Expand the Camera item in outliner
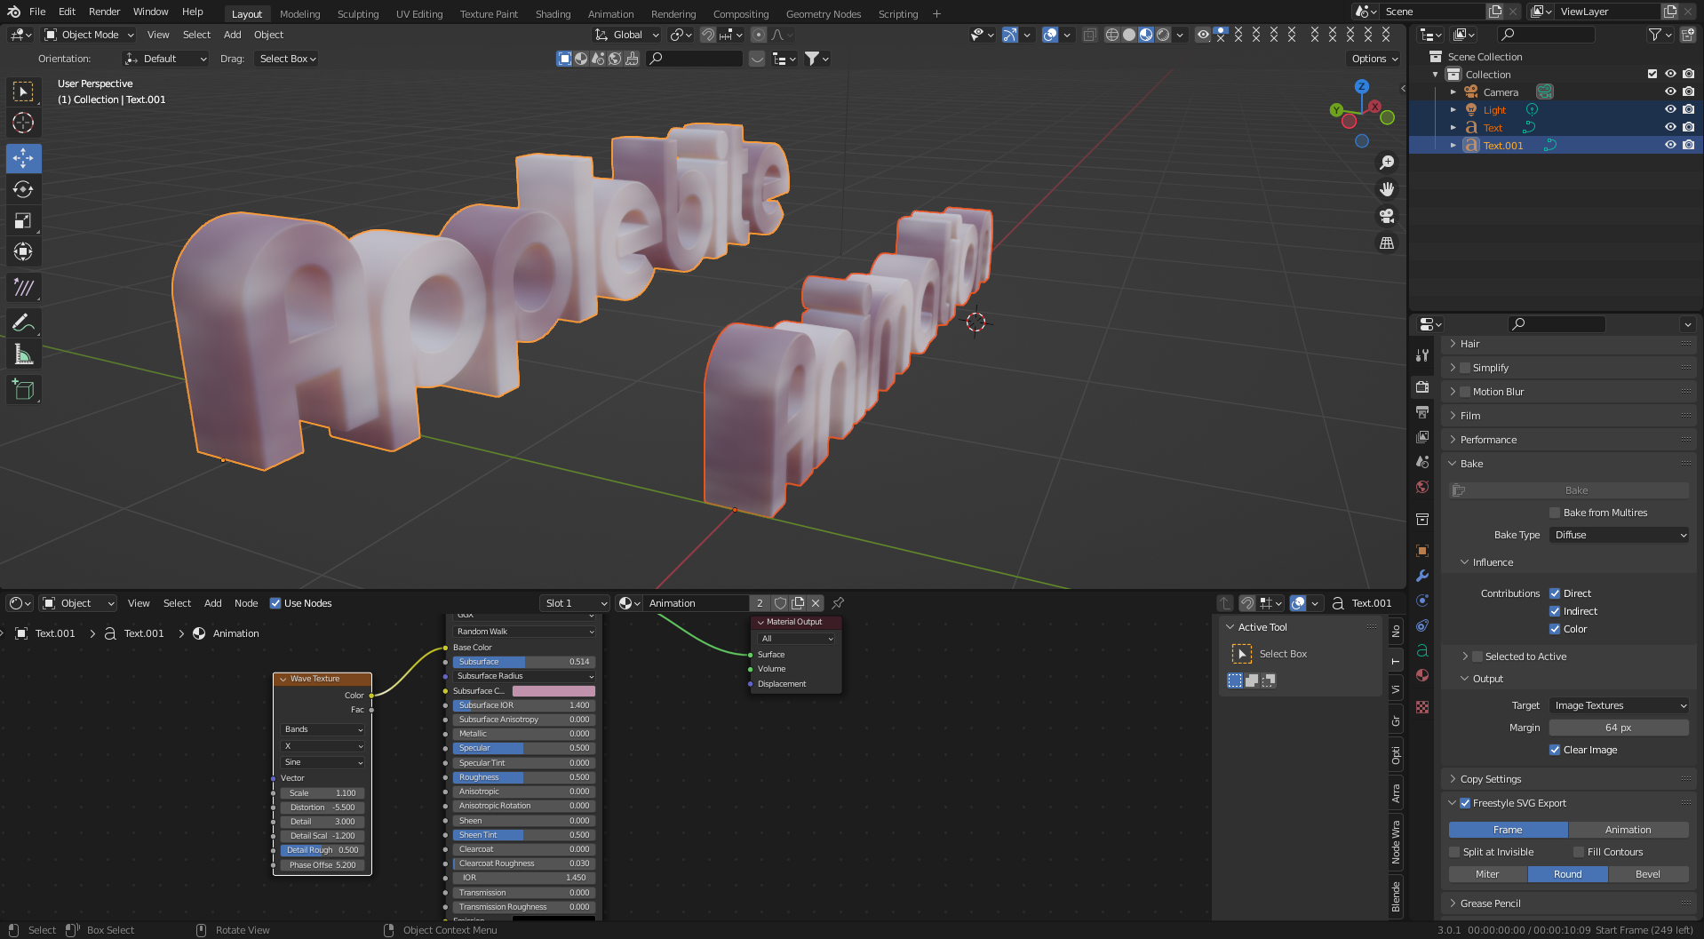The height and width of the screenshot is (939, 1704). (x=1453, y=92)
